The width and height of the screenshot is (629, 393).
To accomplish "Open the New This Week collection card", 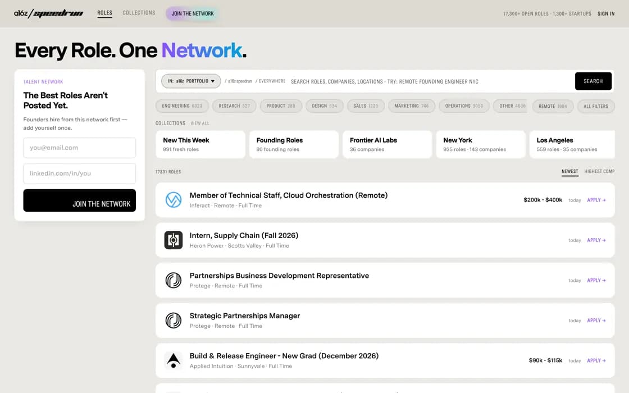I will (x=200, y=144).
